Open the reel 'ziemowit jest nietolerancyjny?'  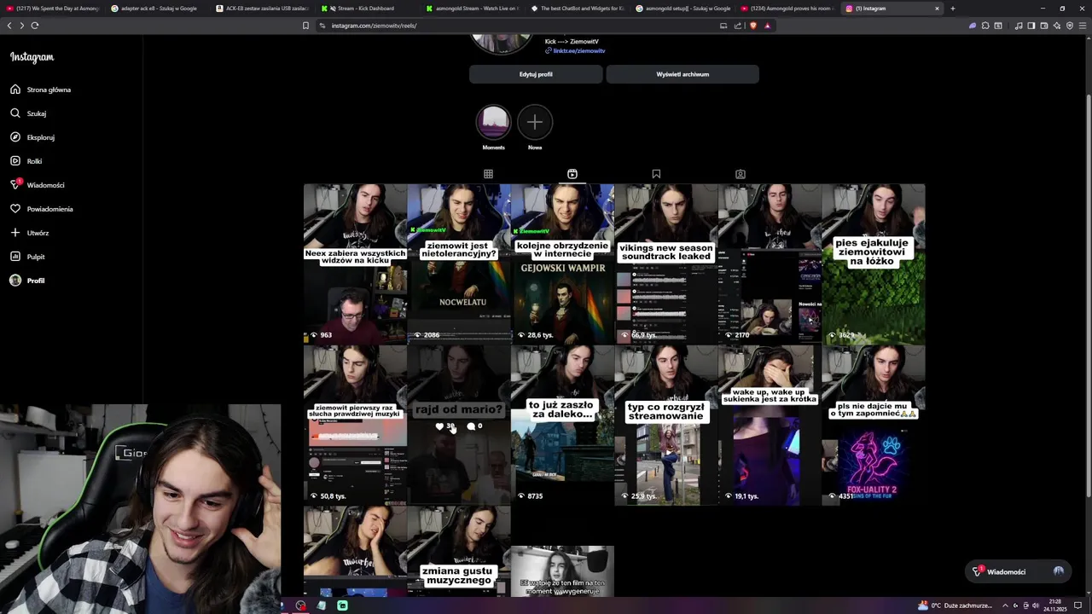459,264
